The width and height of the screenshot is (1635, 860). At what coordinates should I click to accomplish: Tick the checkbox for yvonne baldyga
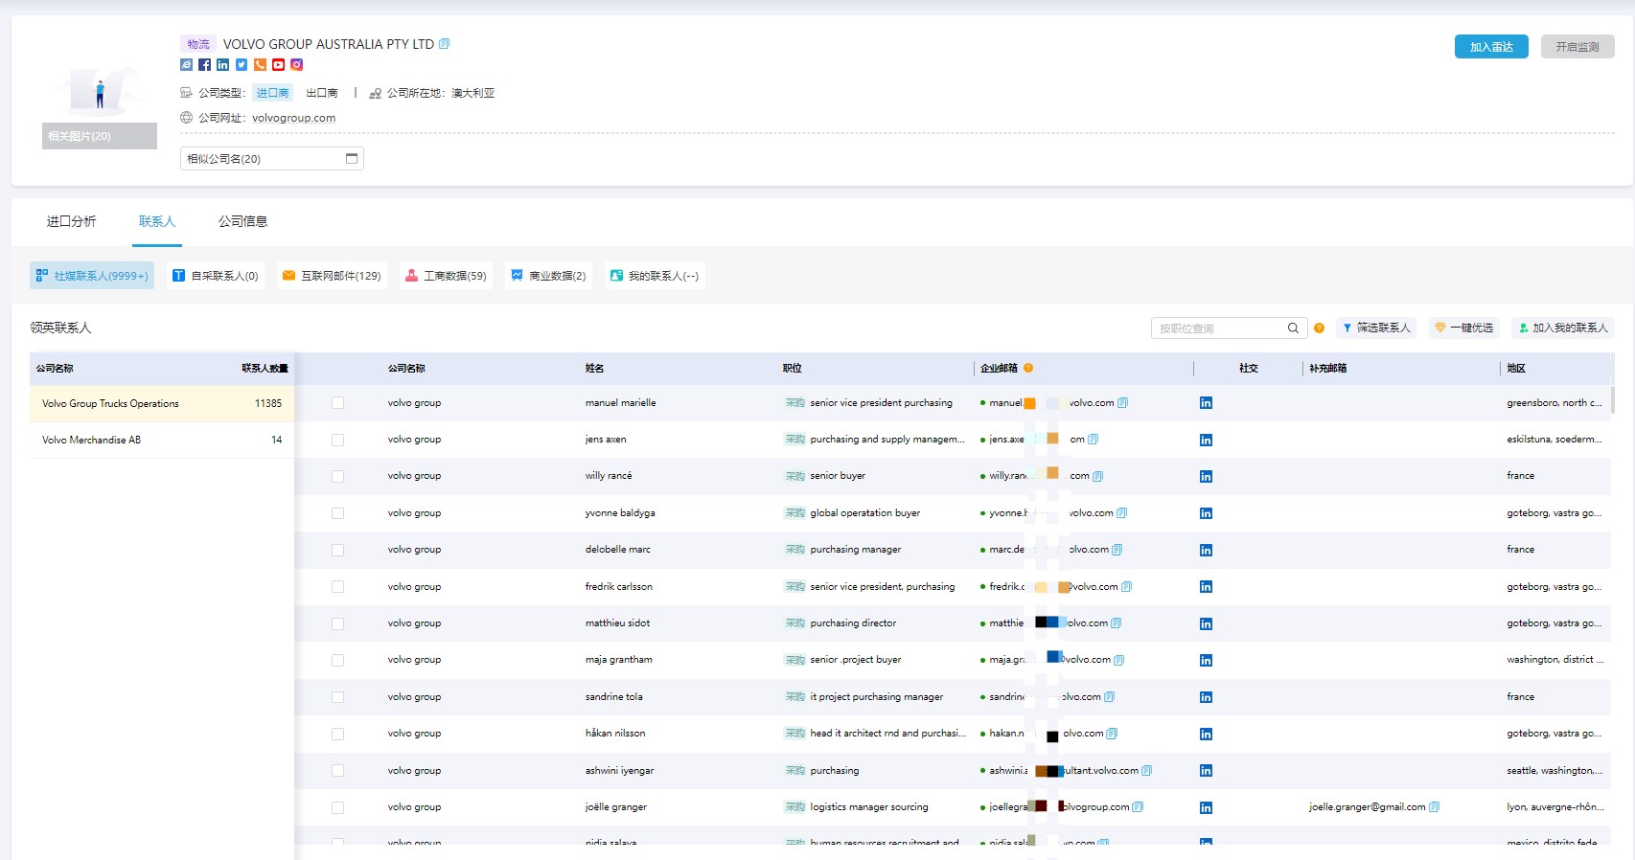point(337,513)
